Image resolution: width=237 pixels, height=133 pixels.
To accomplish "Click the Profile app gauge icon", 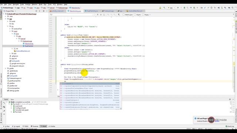I will 191,8.
